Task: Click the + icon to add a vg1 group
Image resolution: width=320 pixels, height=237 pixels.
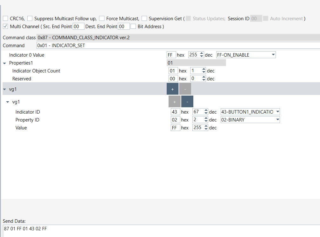Action: coord(172,89)
